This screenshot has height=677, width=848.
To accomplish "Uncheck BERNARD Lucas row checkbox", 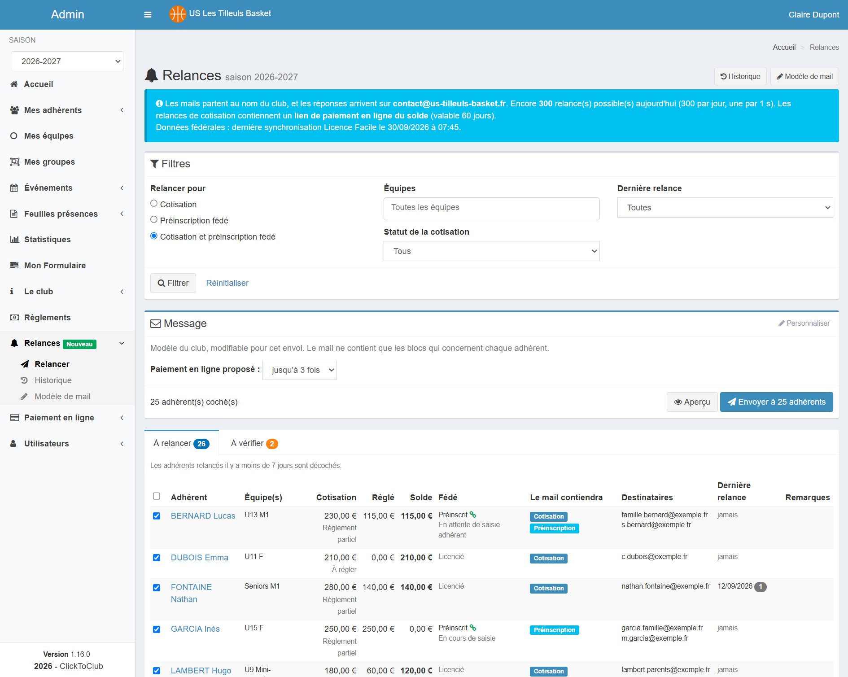I will pos(157,516).
